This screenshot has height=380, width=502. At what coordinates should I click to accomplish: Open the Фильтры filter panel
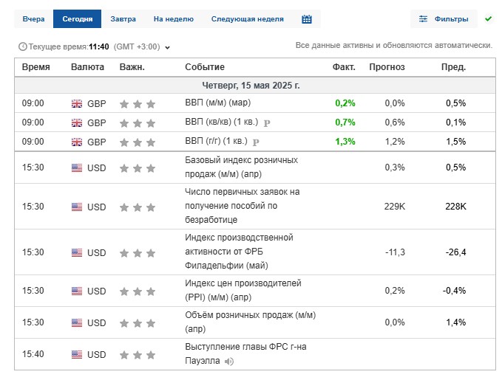coord(443,19)
